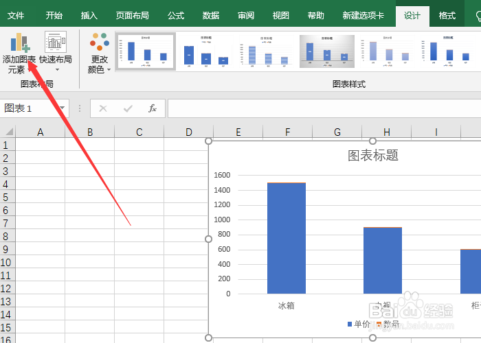Apply the gray gradient fourth chart style

(x=326, y=51)
